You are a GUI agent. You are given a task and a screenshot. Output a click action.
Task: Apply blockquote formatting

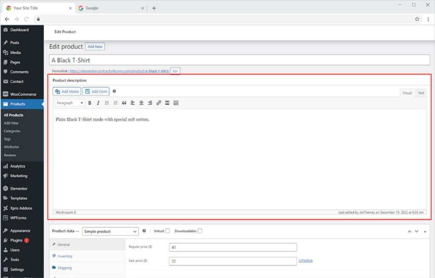point(124,103)
